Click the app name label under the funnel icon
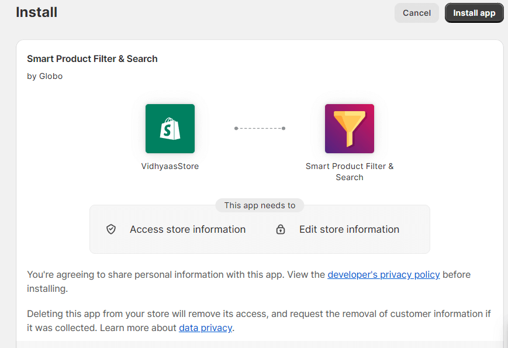The width and height of the screenshot is (508, 348). pyautogui.click(x=349, y=171)
